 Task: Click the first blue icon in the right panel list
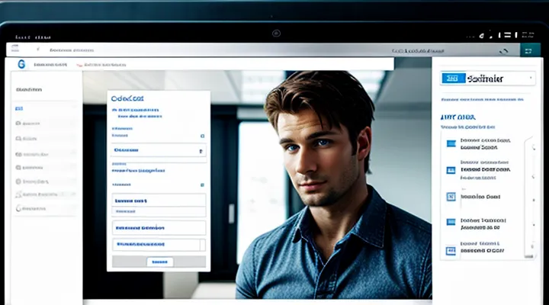[x=451, y=143]
